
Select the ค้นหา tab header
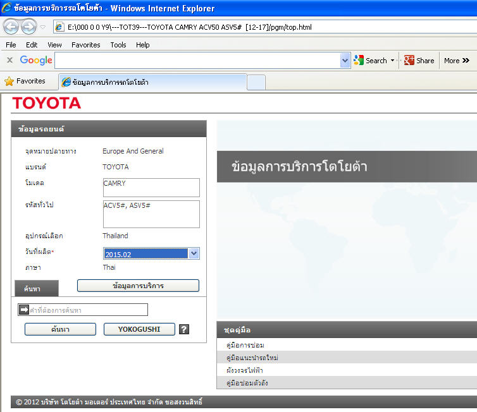pos(37,288)
